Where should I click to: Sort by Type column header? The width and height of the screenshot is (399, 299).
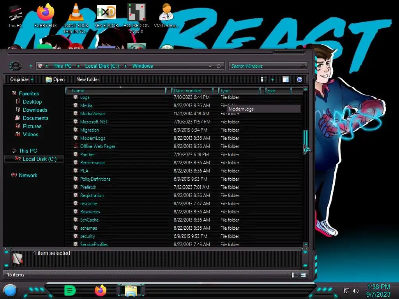[x=239, y=90]
